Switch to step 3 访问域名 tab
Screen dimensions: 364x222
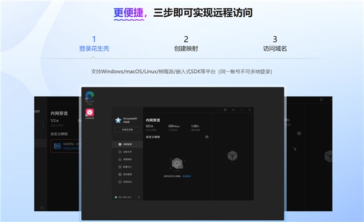(275, 44)
